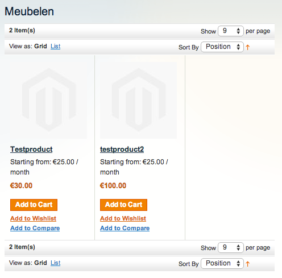The image size is (282, 278).
Task: Open the testproduct2 placeholder image
Action: [x=139, y=101]
